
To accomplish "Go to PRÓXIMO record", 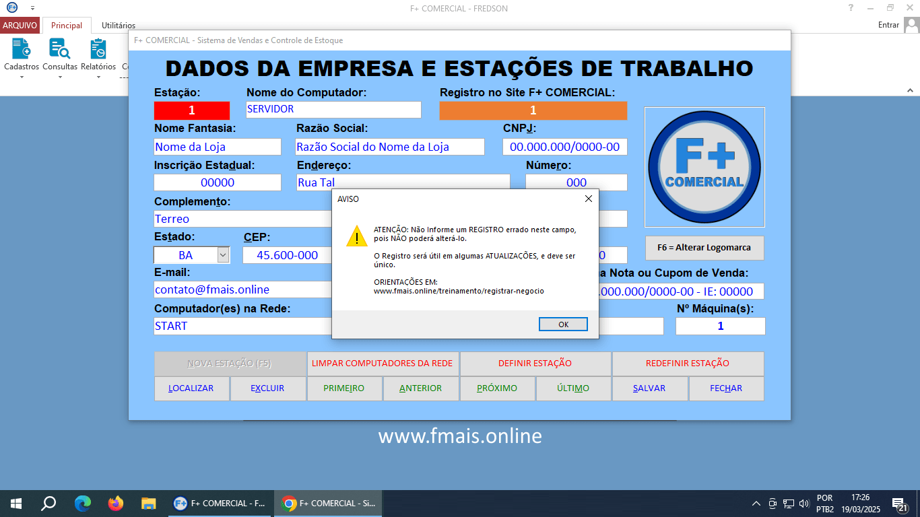I will [x=497, y=388].
